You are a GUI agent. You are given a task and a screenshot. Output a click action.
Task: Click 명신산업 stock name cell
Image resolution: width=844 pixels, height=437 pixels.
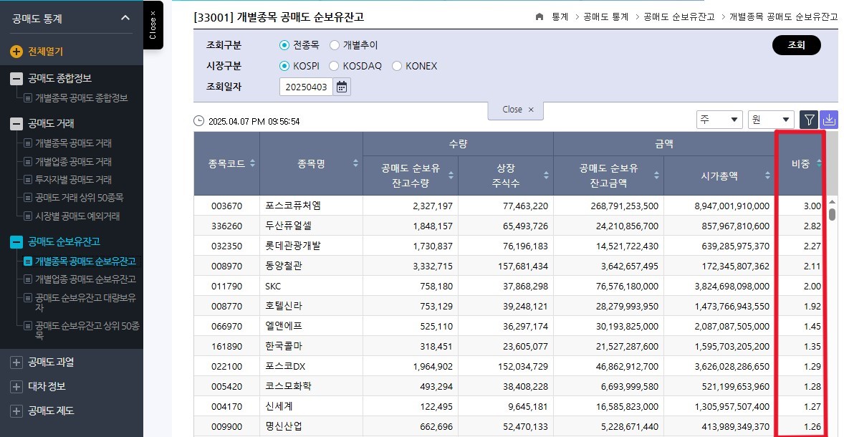[x=311, y=426]
